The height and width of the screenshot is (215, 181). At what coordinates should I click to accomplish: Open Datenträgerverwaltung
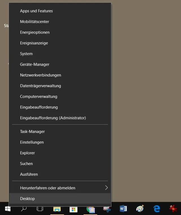tap(40, 86)
